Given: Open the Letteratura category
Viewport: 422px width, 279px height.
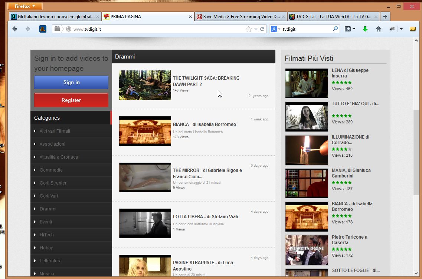Looking at the screenshot, I should [x=71, y=261].
